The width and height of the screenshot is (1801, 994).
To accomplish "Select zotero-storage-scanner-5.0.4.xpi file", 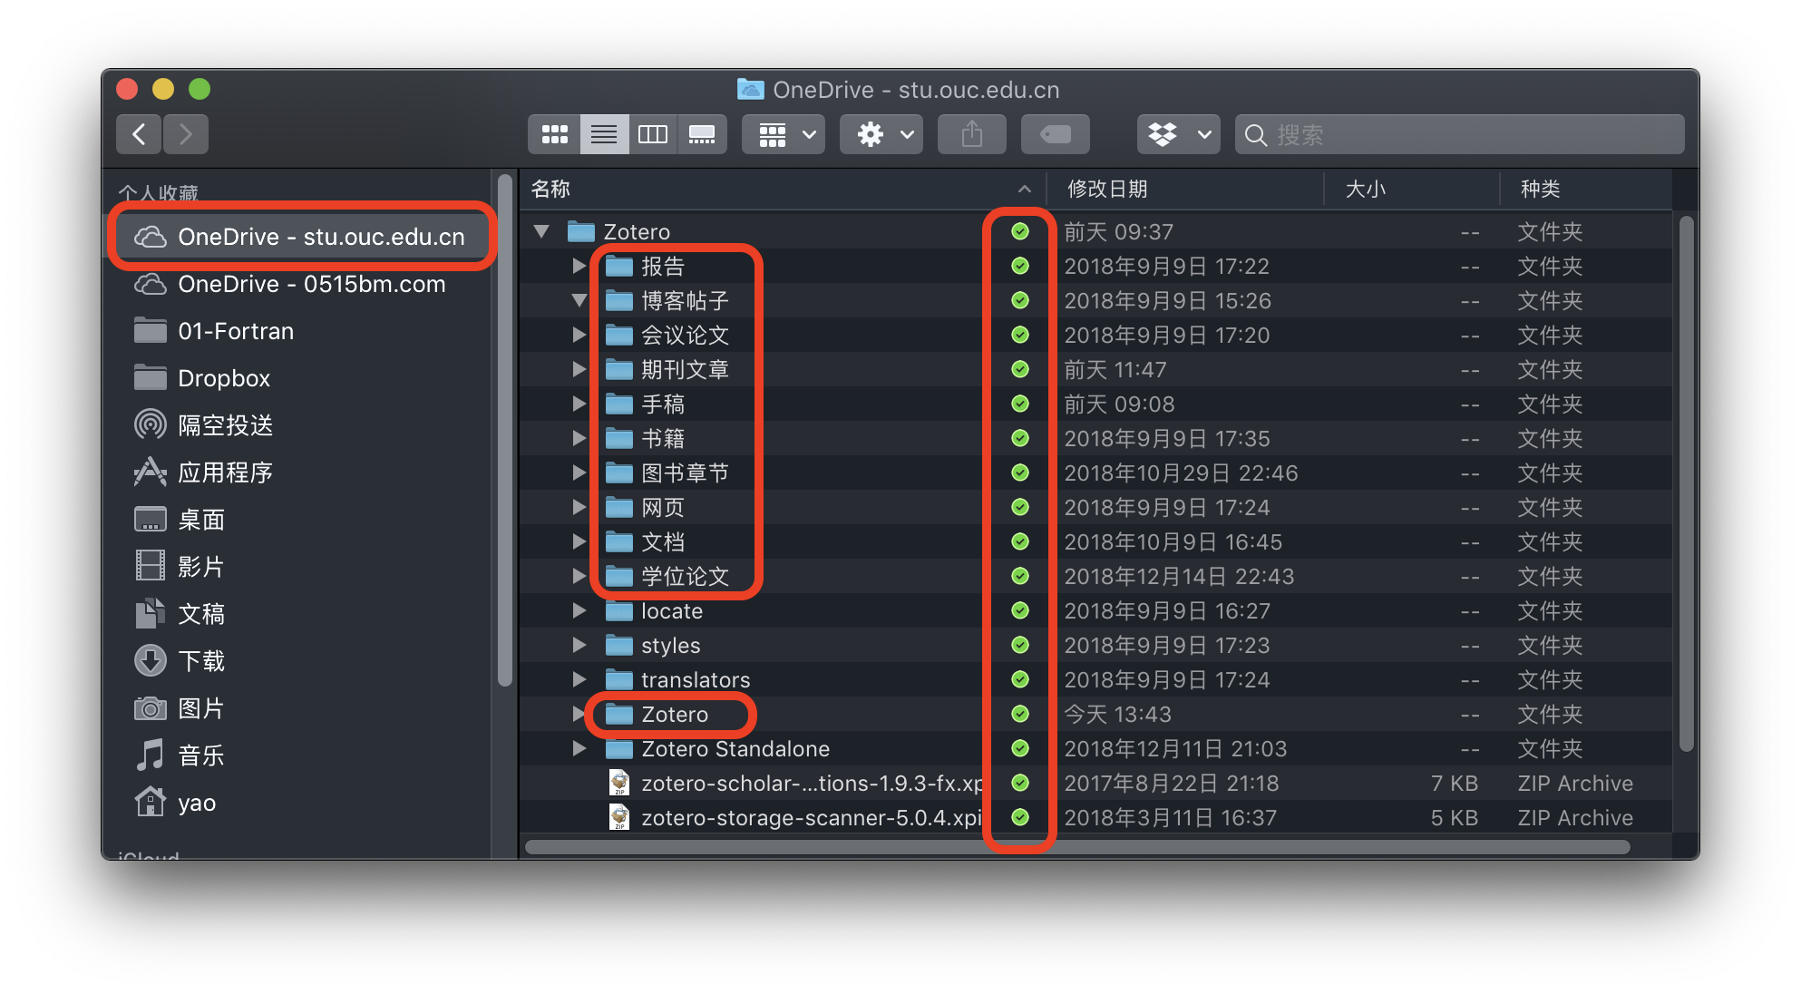I will pos(1095,817).
